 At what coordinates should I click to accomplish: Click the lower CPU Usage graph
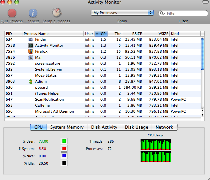156,157
